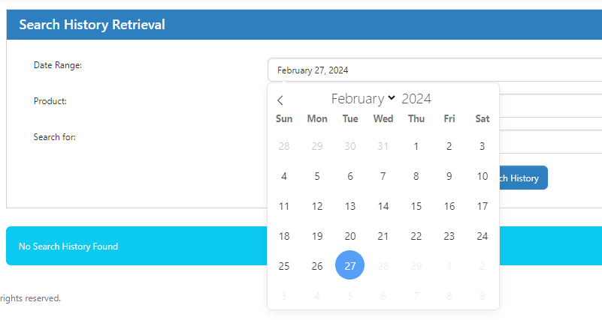This screenshot has height=320, width=602.
Task: Select February 19 in the calendar
Action: coord(317,236)
